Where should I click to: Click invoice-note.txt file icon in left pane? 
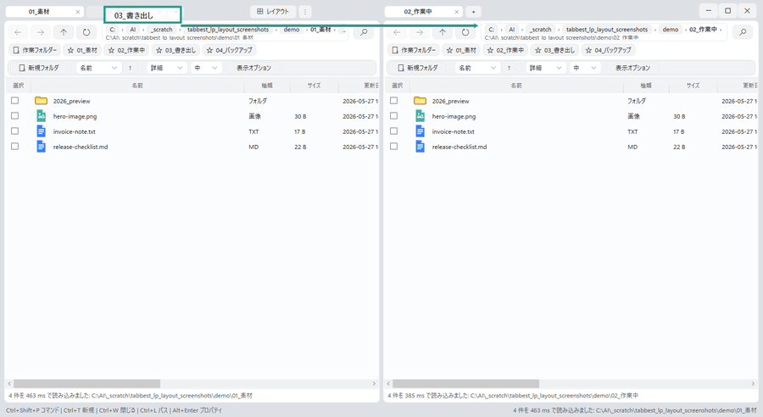[41, 131]
